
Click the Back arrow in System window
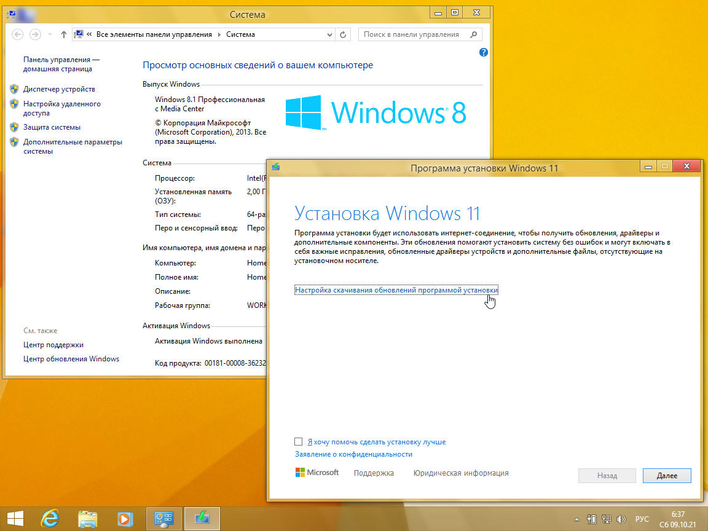(17, 34)
